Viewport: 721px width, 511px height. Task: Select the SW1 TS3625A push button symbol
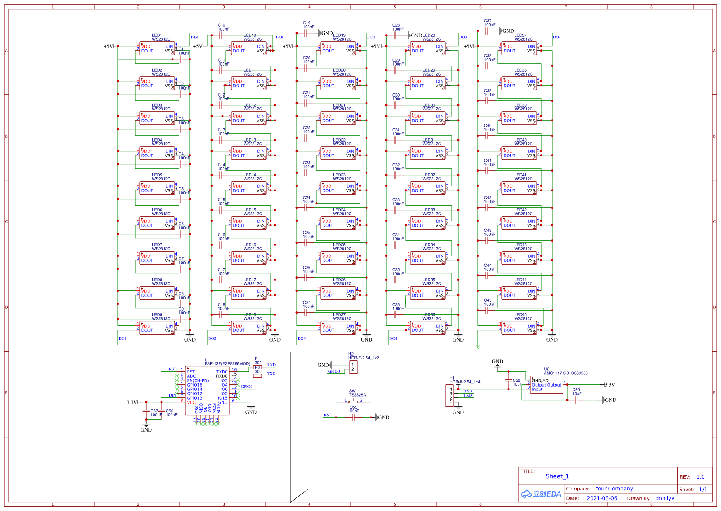point(354,401)
